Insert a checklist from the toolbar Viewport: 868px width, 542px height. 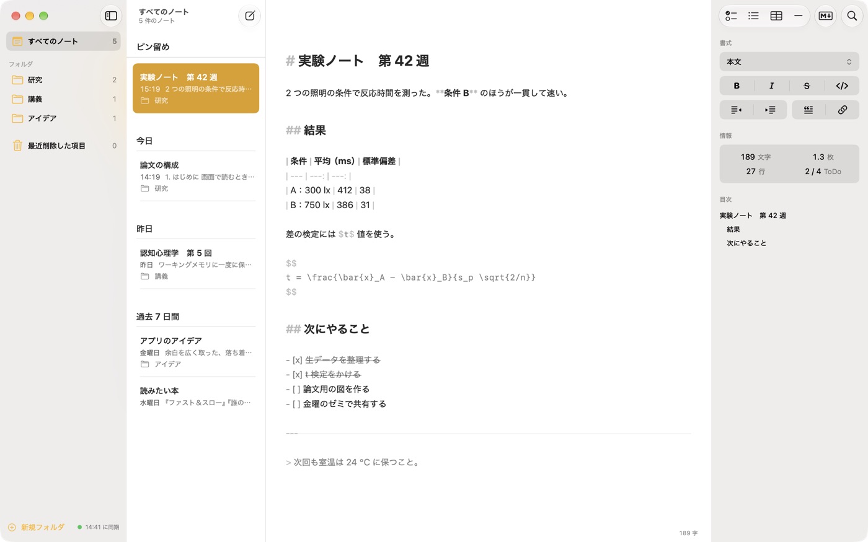[x=731, y=16]
